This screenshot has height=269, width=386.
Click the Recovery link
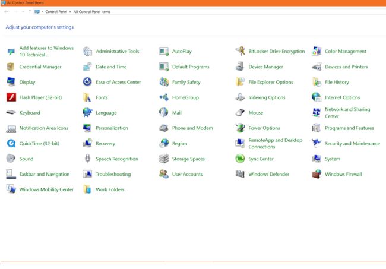tap(105, 144)
